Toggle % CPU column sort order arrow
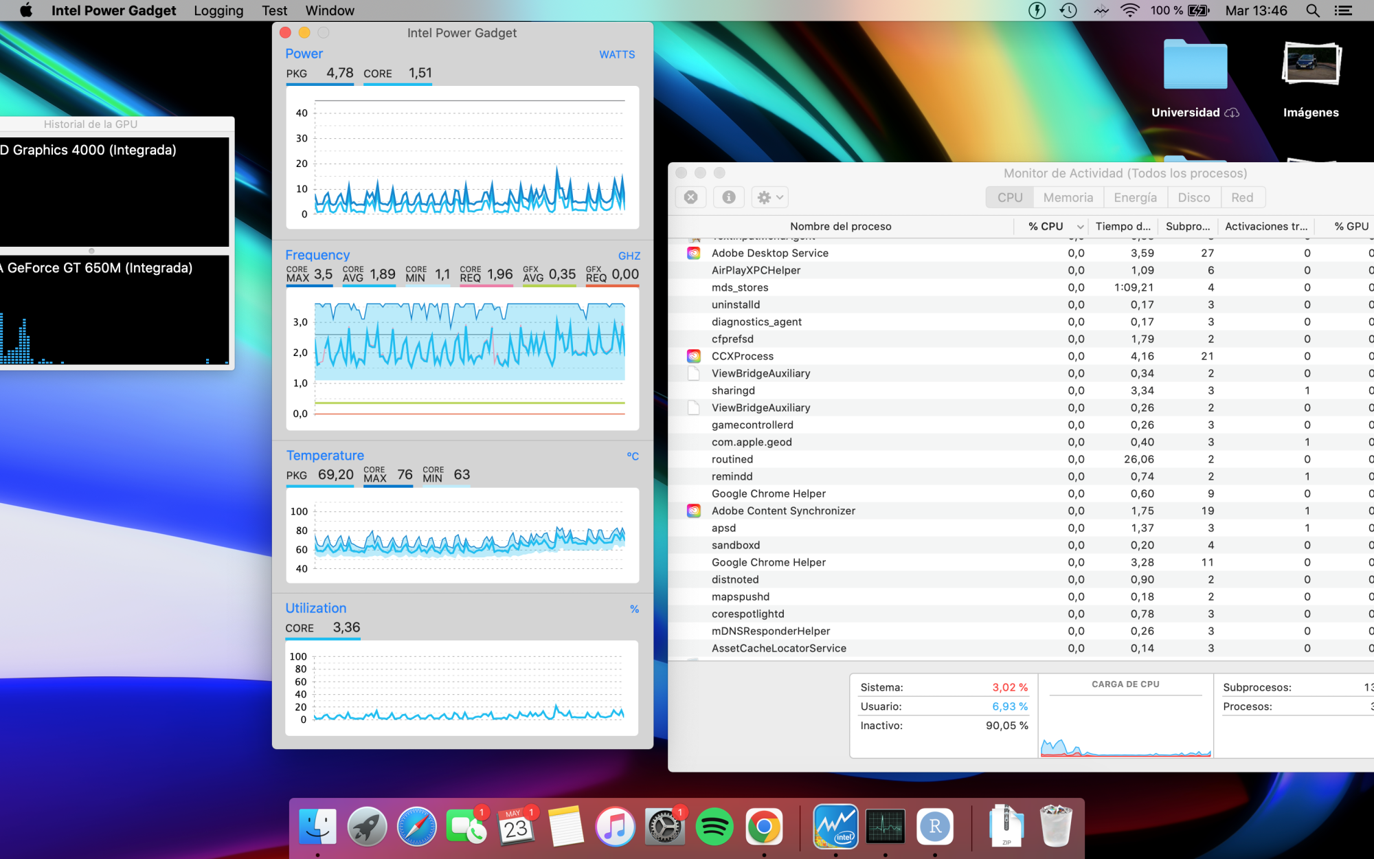 click(1080, 227)
